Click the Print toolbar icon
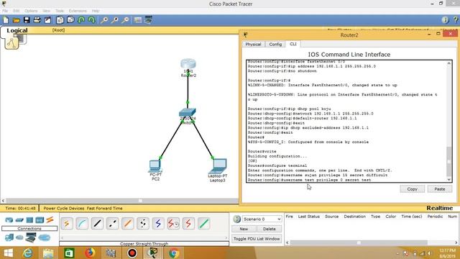Viewport: 460px width, 259px height. pos(37,20)
